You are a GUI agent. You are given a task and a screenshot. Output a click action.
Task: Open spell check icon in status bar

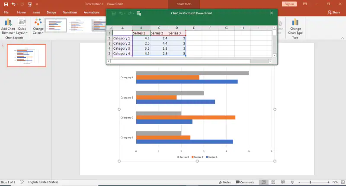point(22,182)
